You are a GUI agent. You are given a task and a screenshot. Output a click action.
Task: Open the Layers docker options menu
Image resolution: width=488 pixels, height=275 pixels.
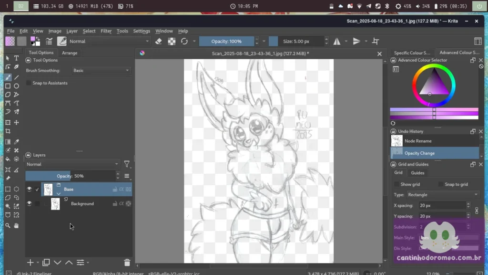[x=127, y=176]
